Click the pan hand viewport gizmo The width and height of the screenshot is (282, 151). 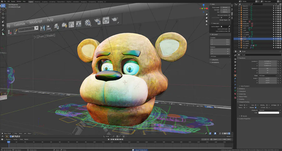[206, 18]
